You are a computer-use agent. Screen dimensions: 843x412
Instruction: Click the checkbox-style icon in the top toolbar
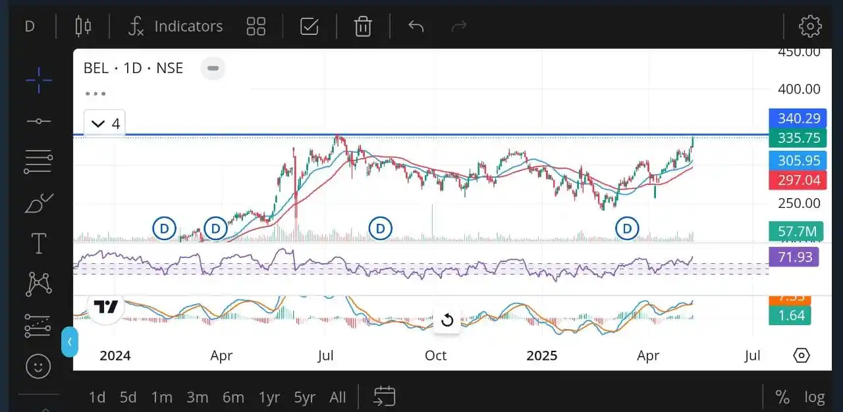click(x=309, y=26)
